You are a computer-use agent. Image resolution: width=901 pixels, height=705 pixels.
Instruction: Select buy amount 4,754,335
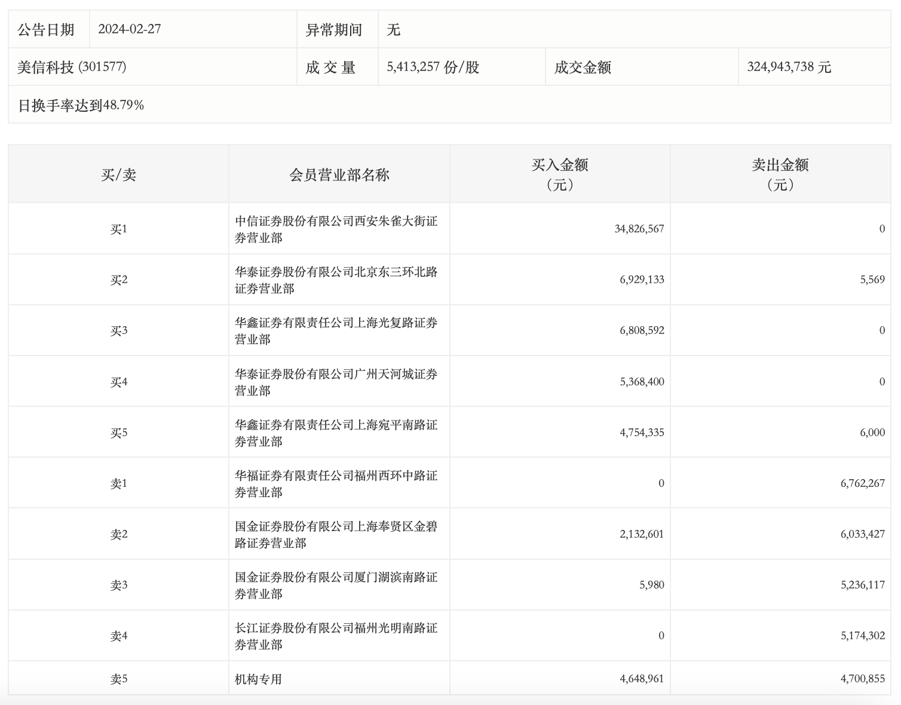pos(642,433)
